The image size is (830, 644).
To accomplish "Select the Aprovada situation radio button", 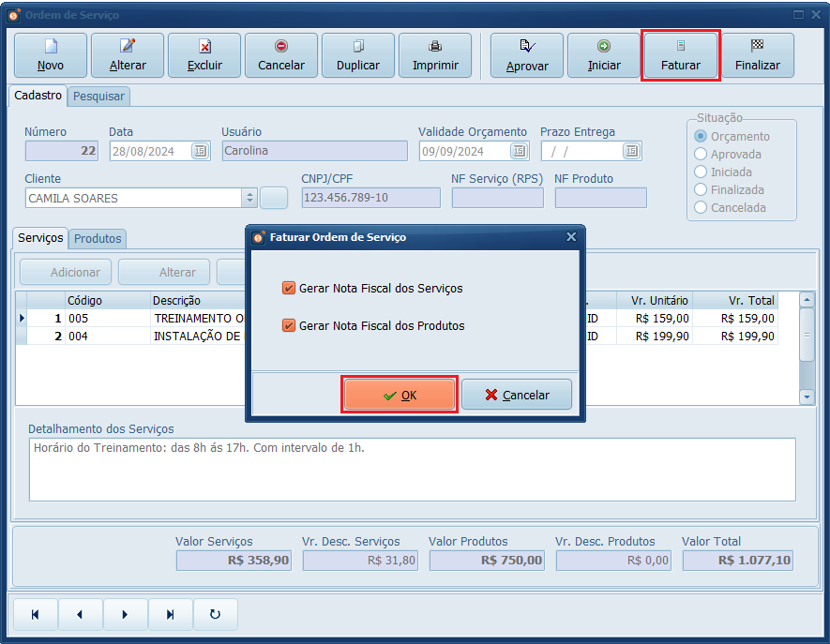I will pos(701,155).
